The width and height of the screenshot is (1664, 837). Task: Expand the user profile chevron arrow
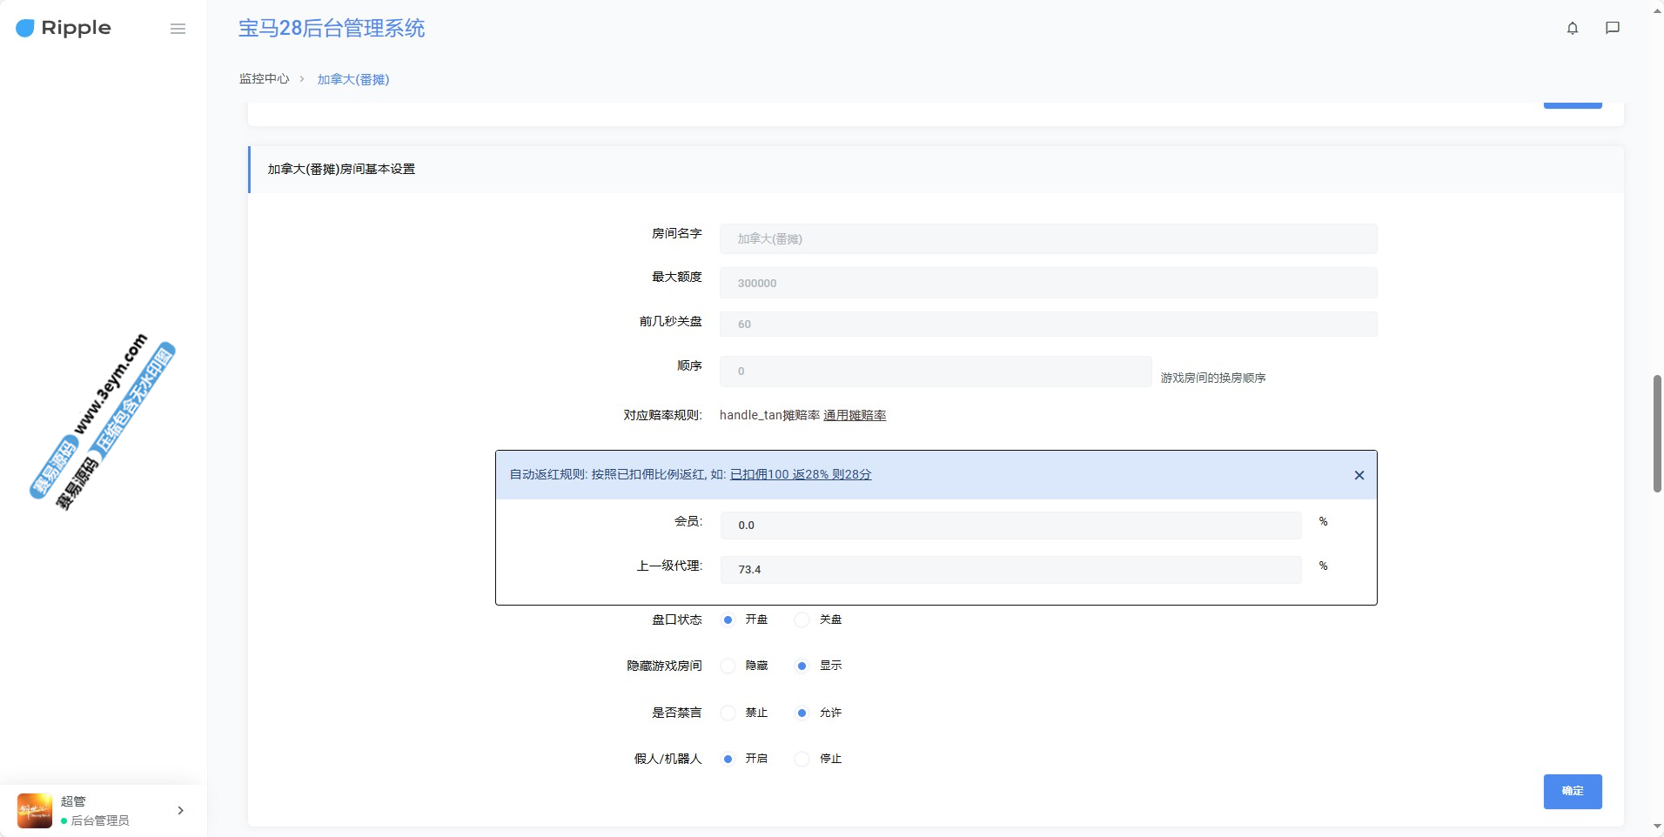pyautogui.click(x=180, y=810)
